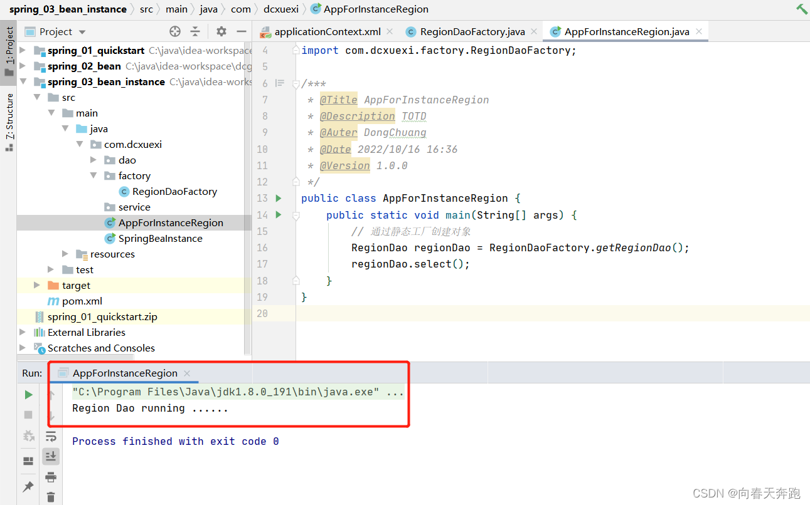Viewport: 810px width, 505px height.
Task: Collapse the com.dcxuexi package
Action: pos(80,144)
